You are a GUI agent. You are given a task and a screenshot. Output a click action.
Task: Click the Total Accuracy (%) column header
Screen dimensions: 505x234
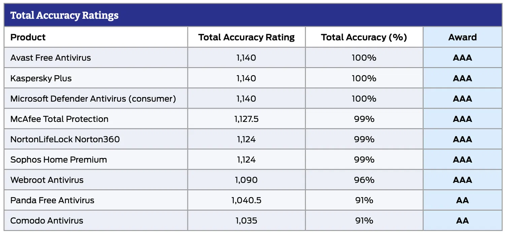(x=364, y=37)
